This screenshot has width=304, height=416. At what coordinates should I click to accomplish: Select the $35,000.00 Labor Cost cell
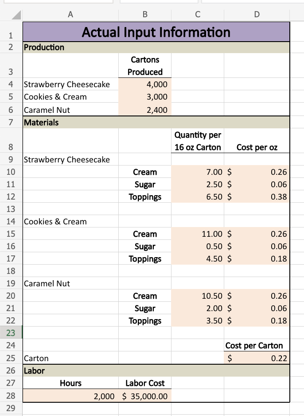coord(144,396)
